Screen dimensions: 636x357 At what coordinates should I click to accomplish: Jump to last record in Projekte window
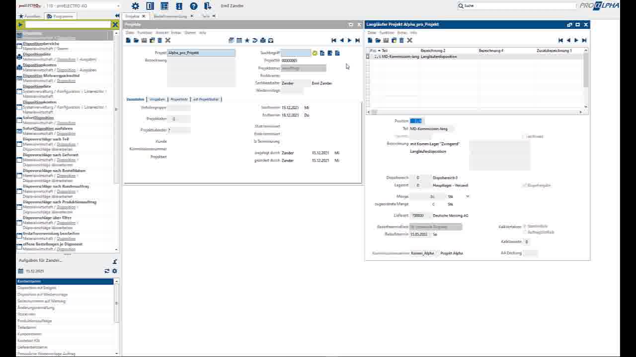[357, 40]
